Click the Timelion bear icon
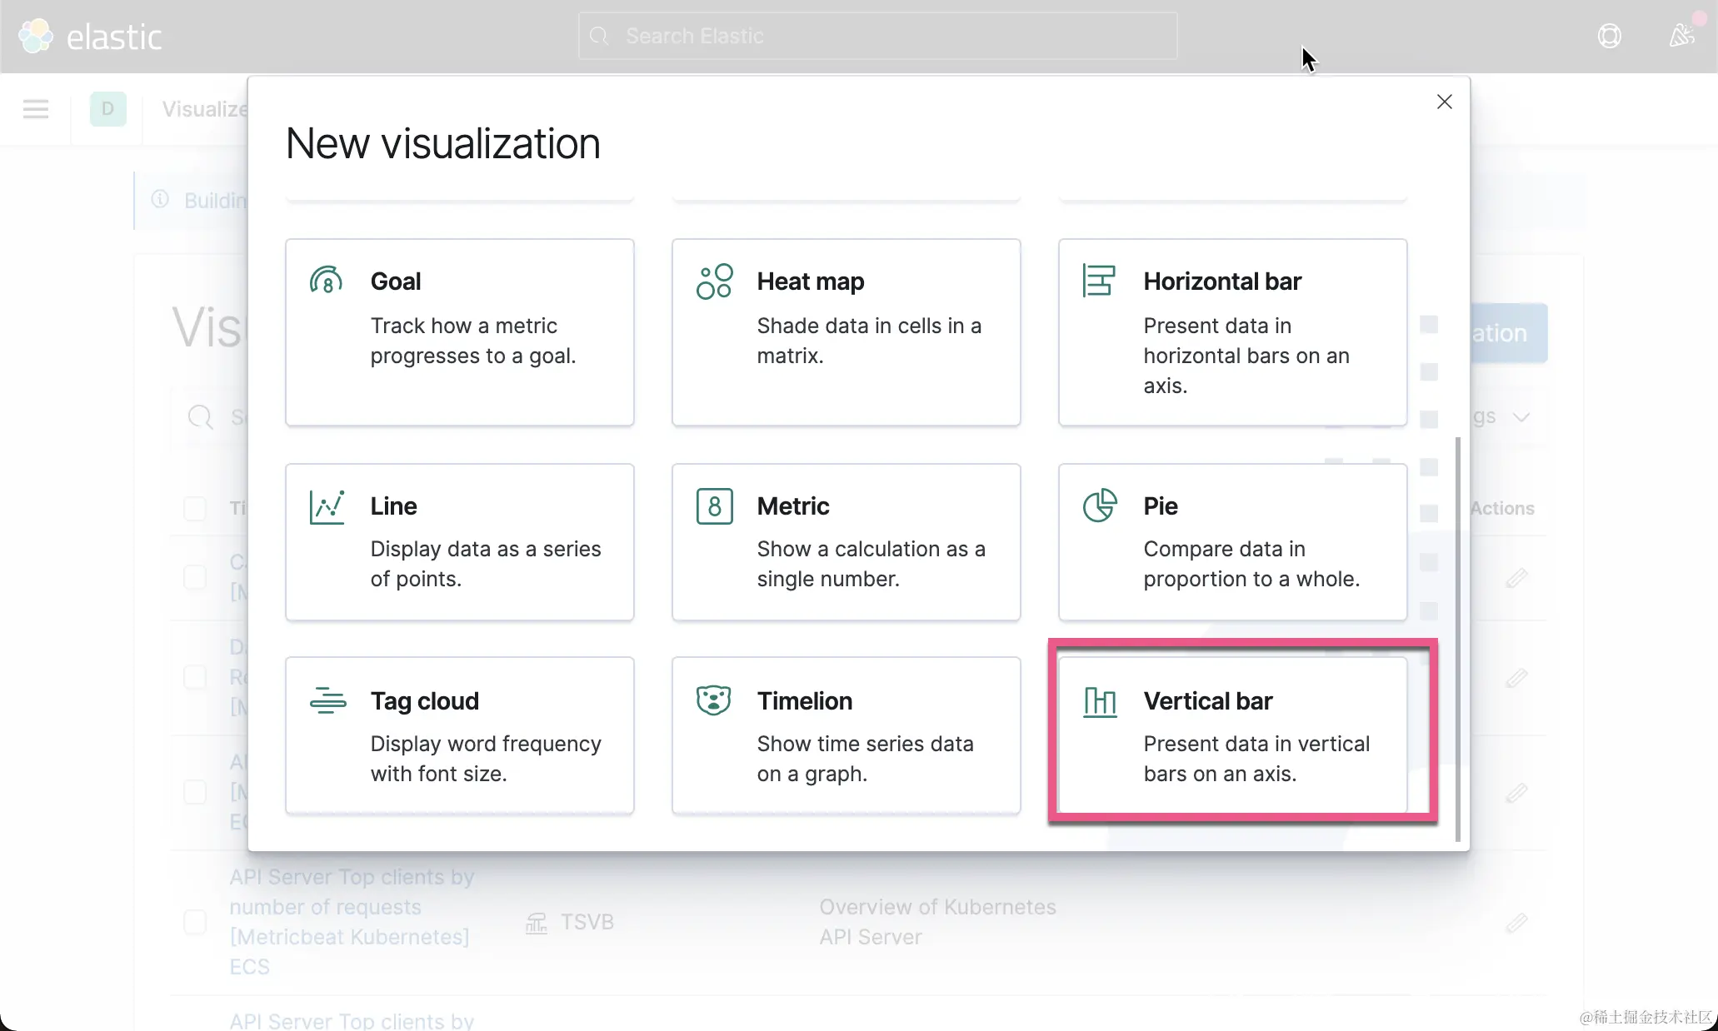1718x1031 pixels. [x=713, y=700]
